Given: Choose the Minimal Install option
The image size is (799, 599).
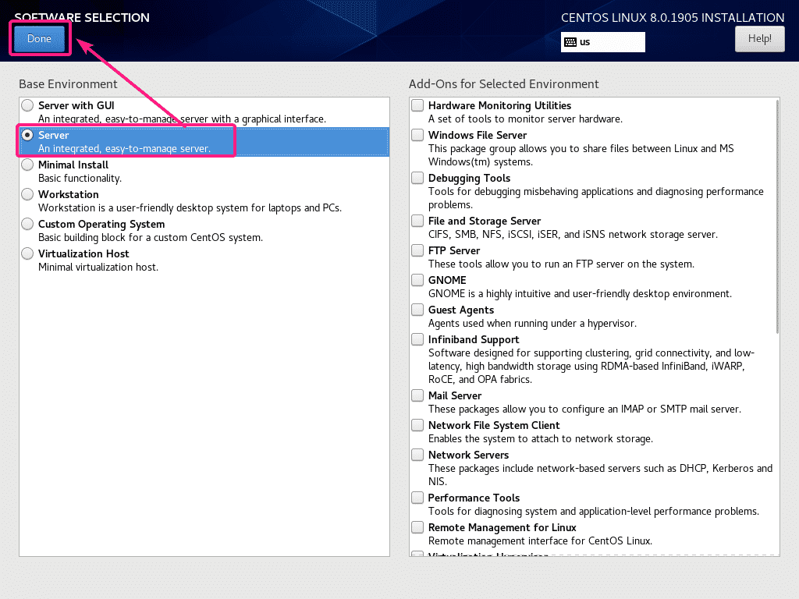Looking at the screenshot, I should [x=28, y=165].
